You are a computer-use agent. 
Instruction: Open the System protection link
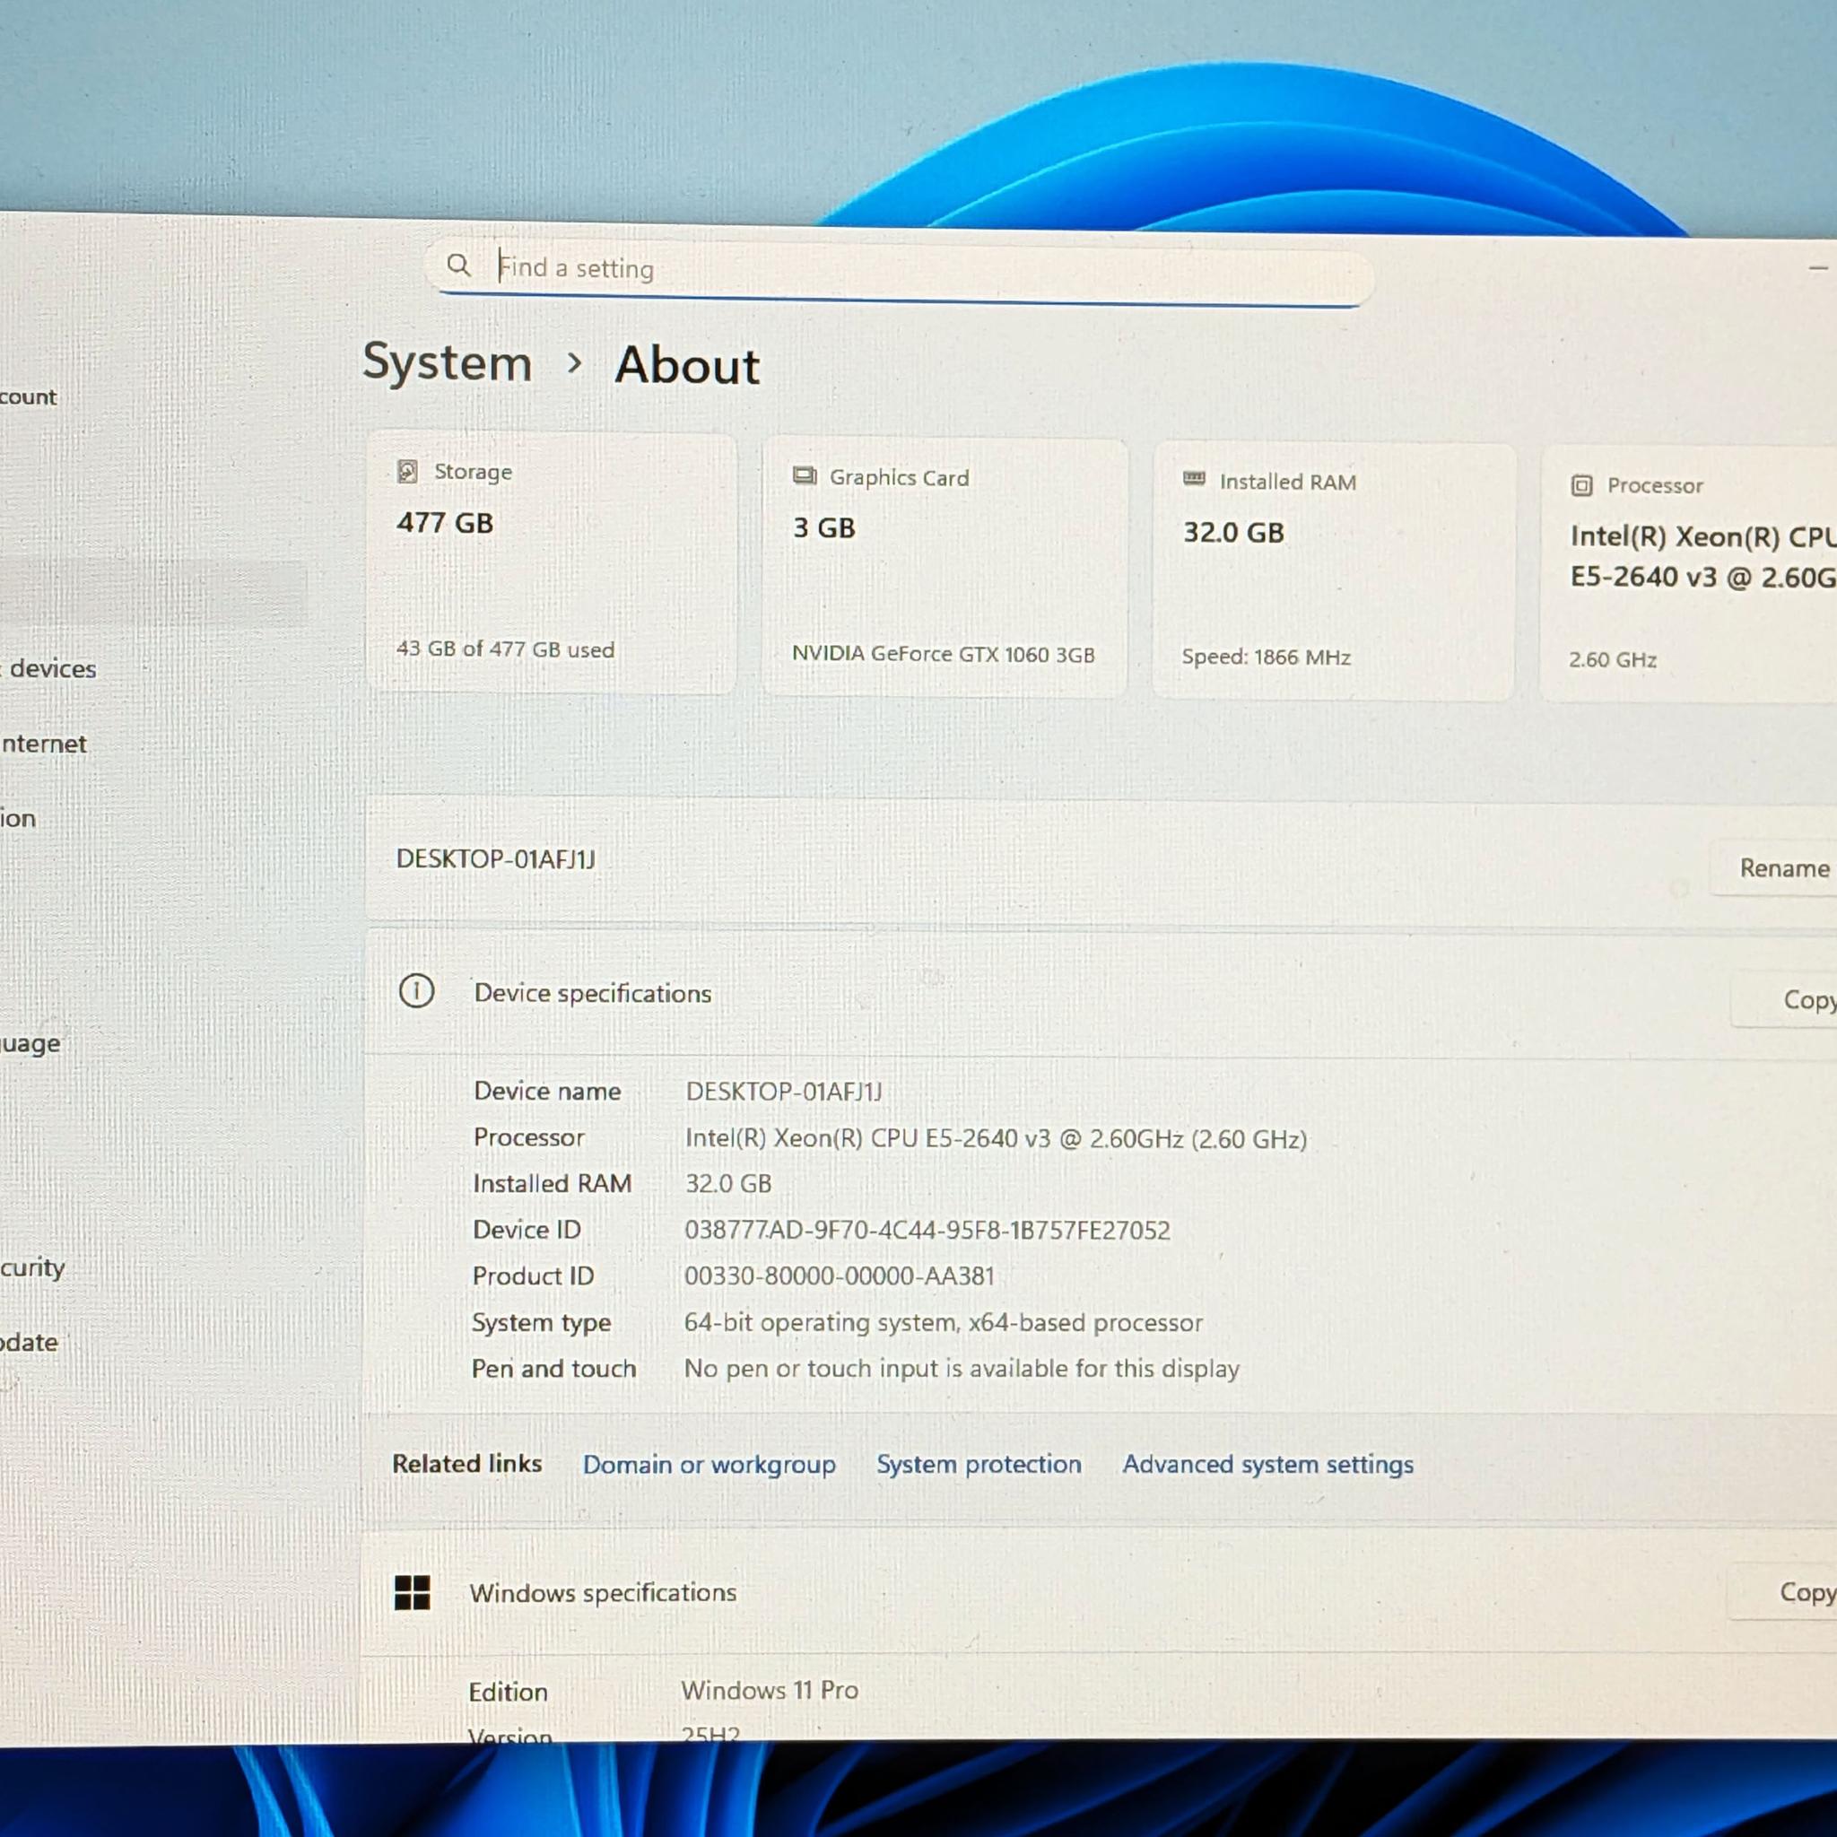[979, 1464]
